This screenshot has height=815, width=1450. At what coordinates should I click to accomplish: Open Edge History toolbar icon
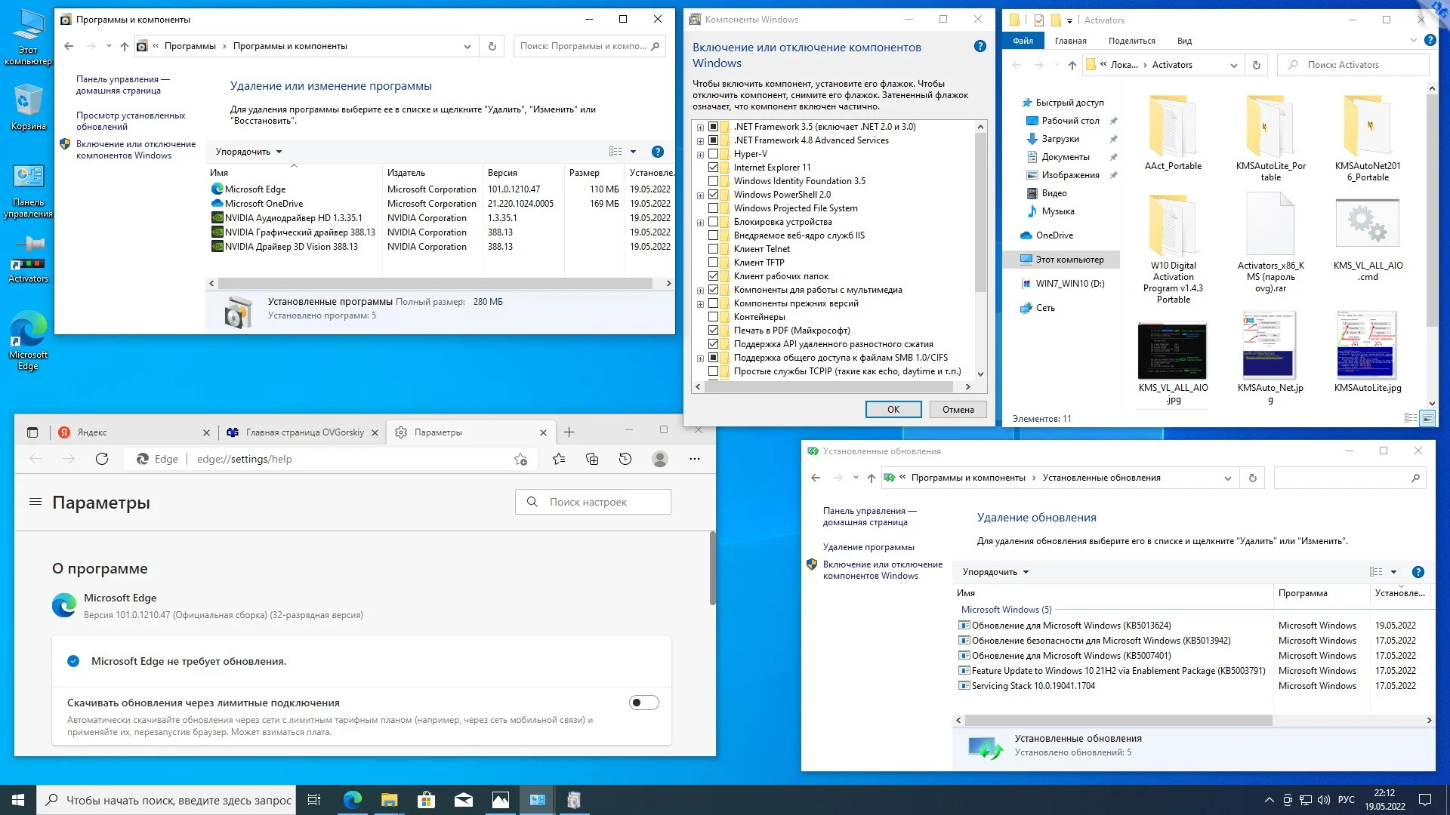(x=625, y=459)
